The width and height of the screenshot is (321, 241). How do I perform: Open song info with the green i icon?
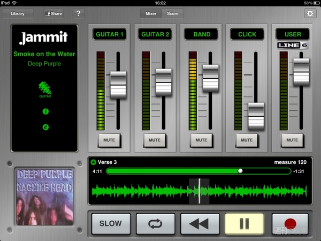click(x=45, y=111)
